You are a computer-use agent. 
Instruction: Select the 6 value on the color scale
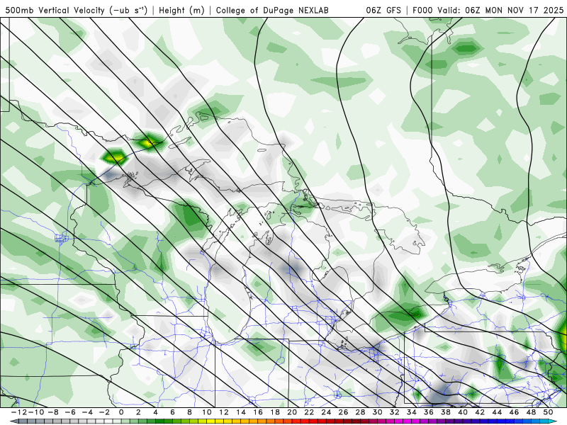tap(172, 412)
